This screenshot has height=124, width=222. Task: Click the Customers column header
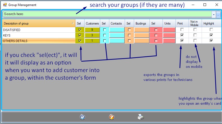(92, 23)
